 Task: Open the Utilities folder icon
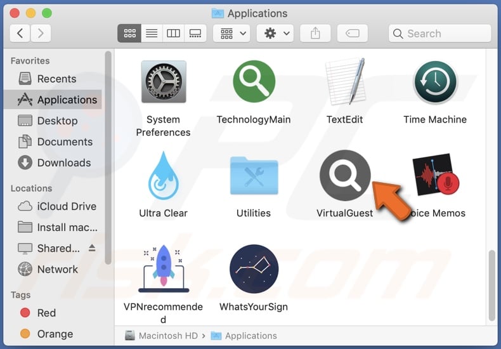click(254, 176)
